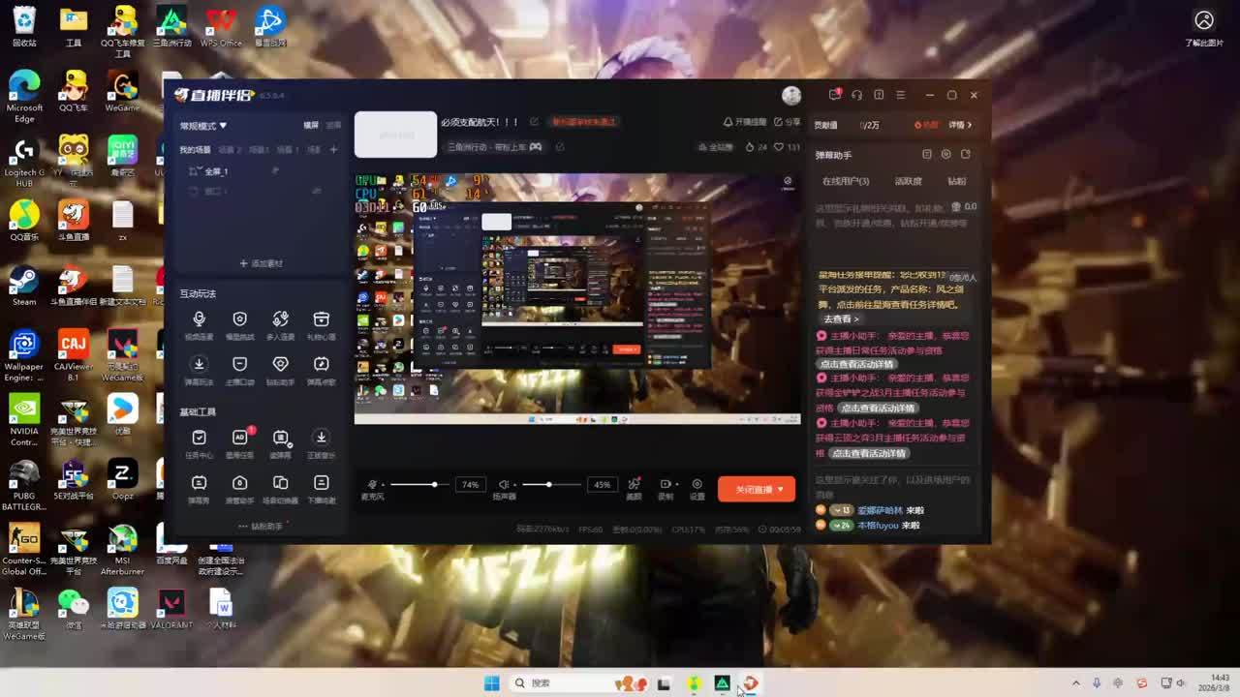Expand 详情 details in the contribution panel

coord(960,125)
